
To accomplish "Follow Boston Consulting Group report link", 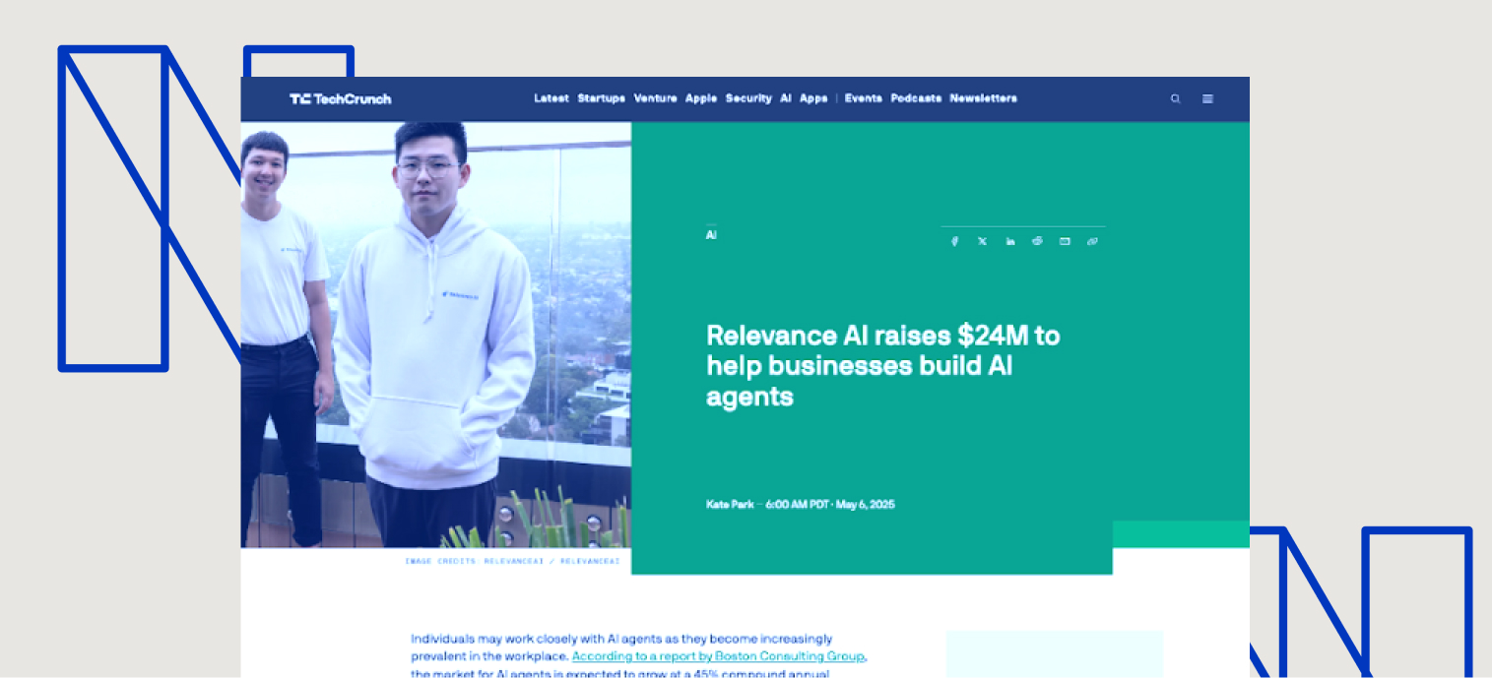I will 719,656.
